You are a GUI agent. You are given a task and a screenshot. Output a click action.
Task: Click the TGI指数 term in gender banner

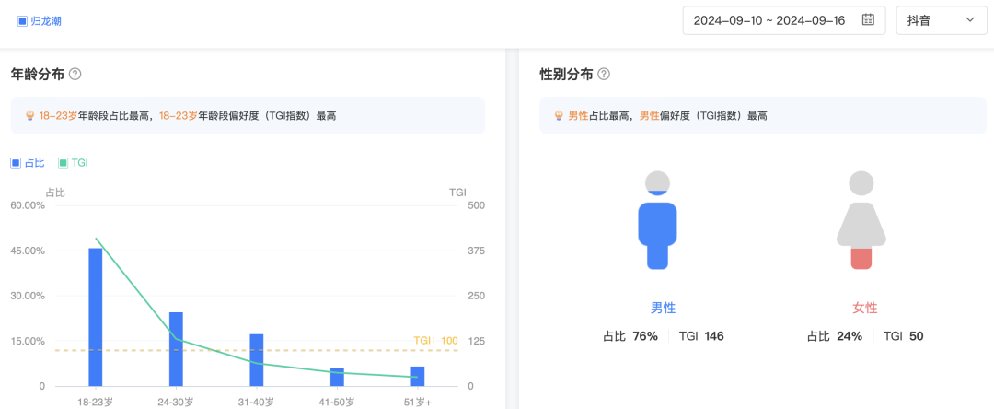click(719, 116)
